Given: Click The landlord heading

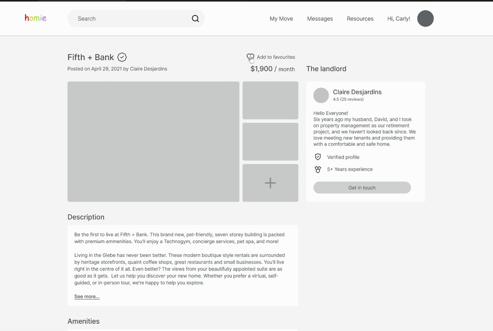Looking at the screenshot, I should pyautogui.click(x=326, y=69).
